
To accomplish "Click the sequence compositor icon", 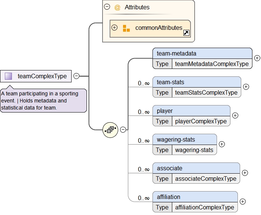I will click(110, 130).
